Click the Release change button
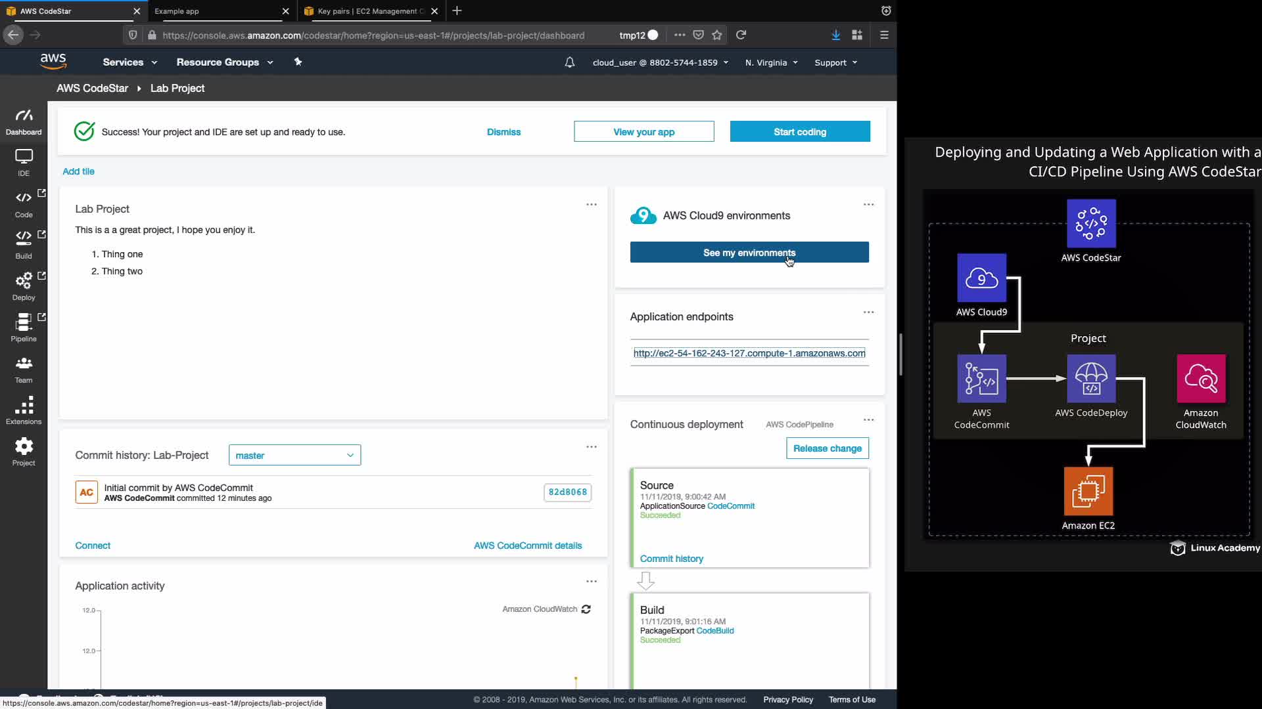 tap(827, 448)
